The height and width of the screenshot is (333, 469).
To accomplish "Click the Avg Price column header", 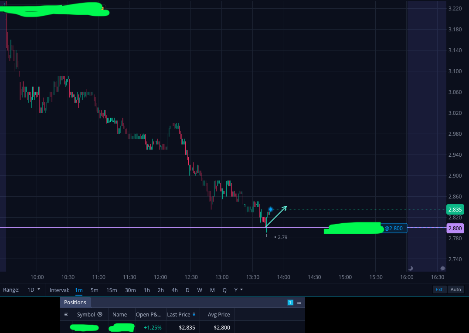I will pyautogui.click(x=219, y=314).
